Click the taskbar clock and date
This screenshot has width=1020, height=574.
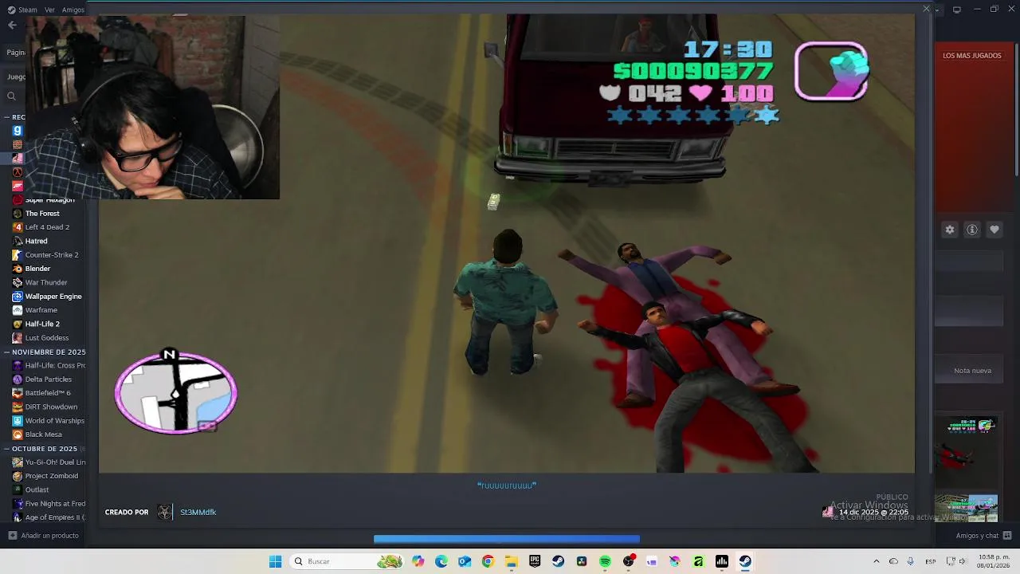pos(994,561)
